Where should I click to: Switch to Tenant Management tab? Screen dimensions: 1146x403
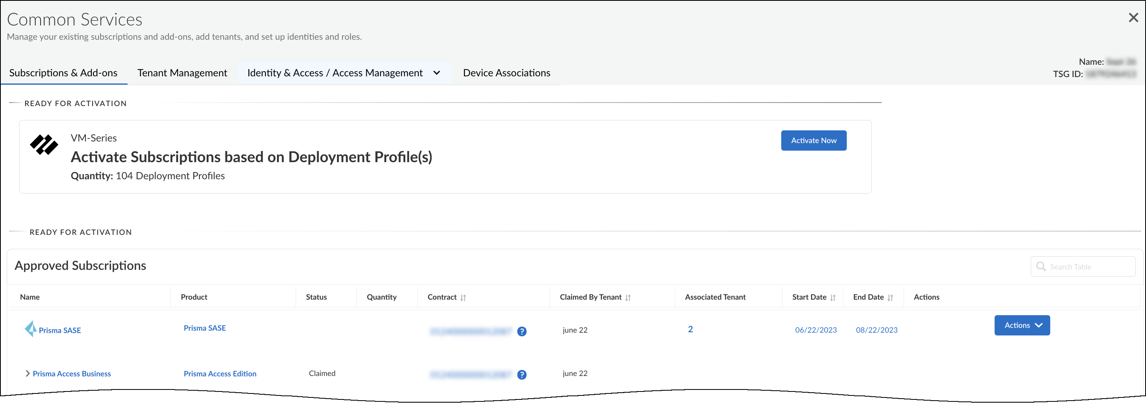coord(182,73)
